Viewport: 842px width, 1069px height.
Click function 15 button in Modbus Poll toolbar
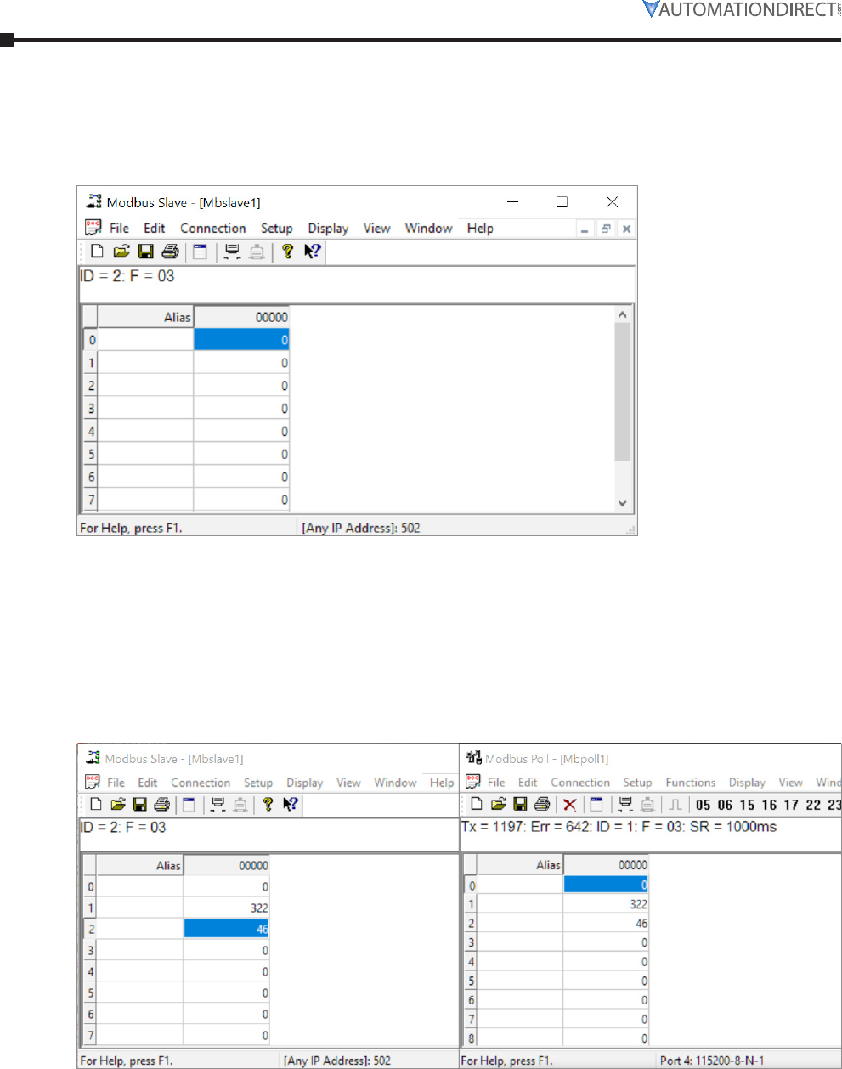[747, 805]
